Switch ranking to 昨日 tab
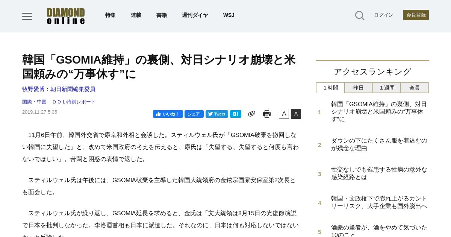This screenshot has width=451, height=237. pos(359,88)
